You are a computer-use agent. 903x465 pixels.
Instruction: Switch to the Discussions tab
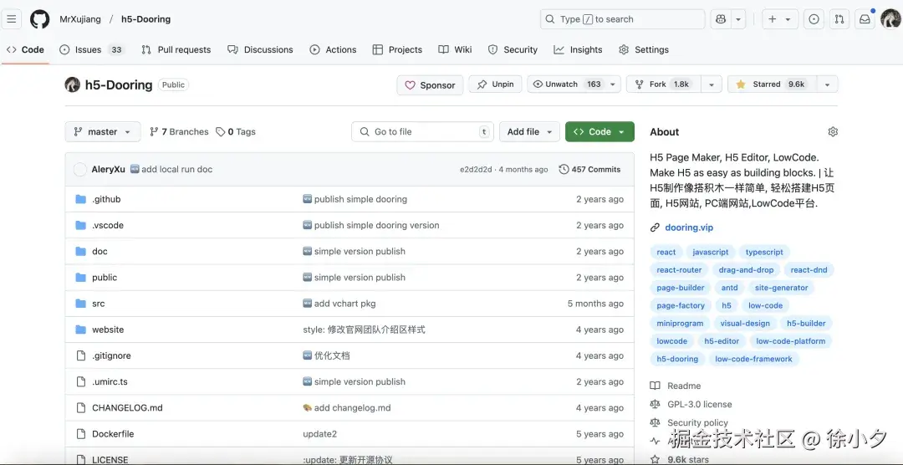(260, 49)
